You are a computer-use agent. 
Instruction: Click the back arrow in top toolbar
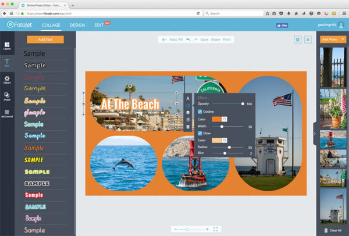click(x=164, y=40)
